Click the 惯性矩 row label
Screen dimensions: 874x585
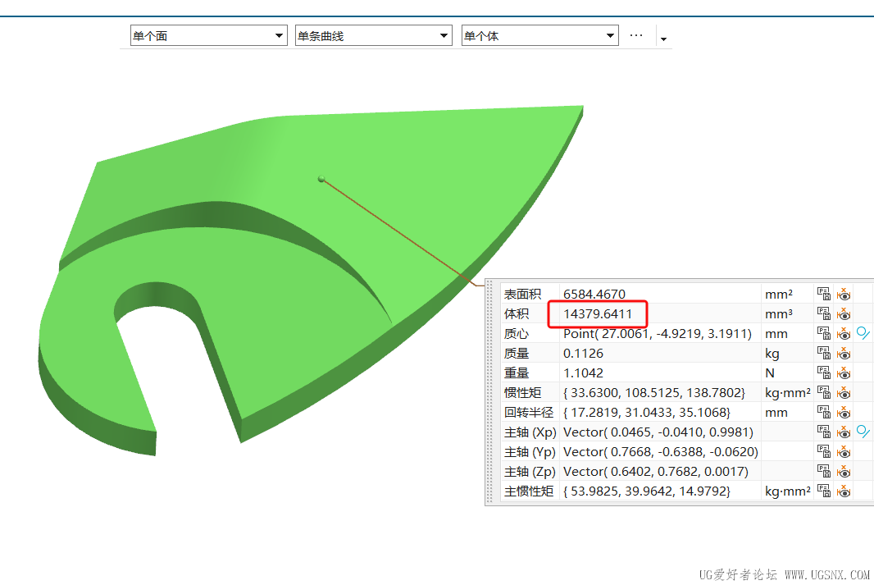pyautogui.click(x=522, y=393)
